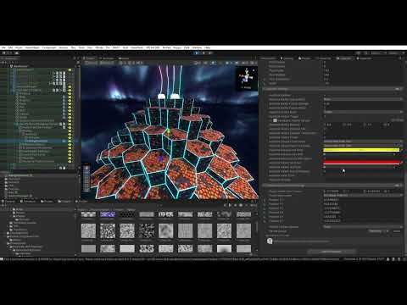
Task: Open the File menu
Action: click(3, 47)
